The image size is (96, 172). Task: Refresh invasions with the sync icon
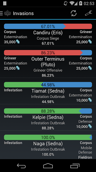[74, 13]
